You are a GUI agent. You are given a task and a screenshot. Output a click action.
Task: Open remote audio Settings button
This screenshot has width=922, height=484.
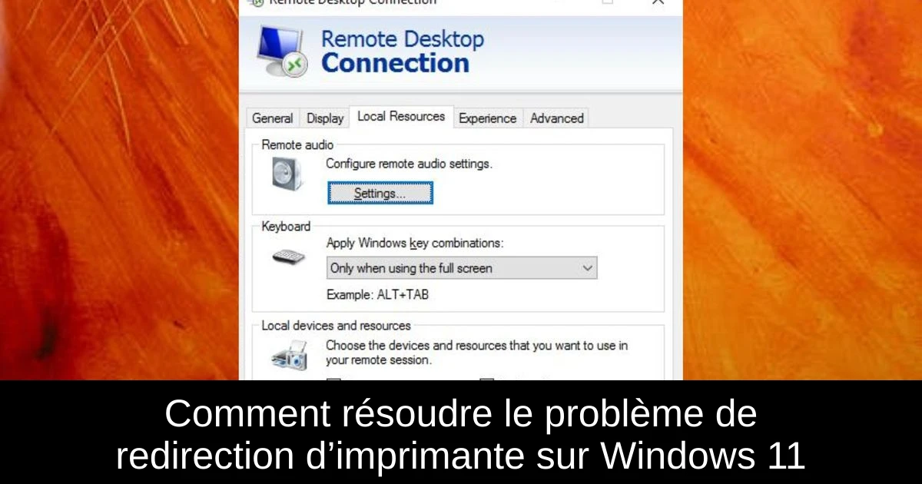click(380, 194)
